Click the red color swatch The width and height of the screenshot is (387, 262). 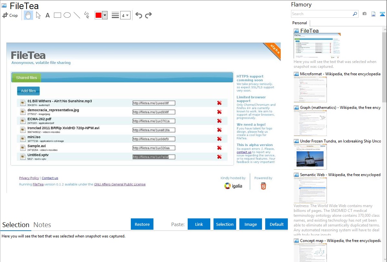pos(99,15)
